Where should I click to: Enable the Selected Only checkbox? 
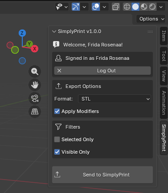(x=57, y=139)
